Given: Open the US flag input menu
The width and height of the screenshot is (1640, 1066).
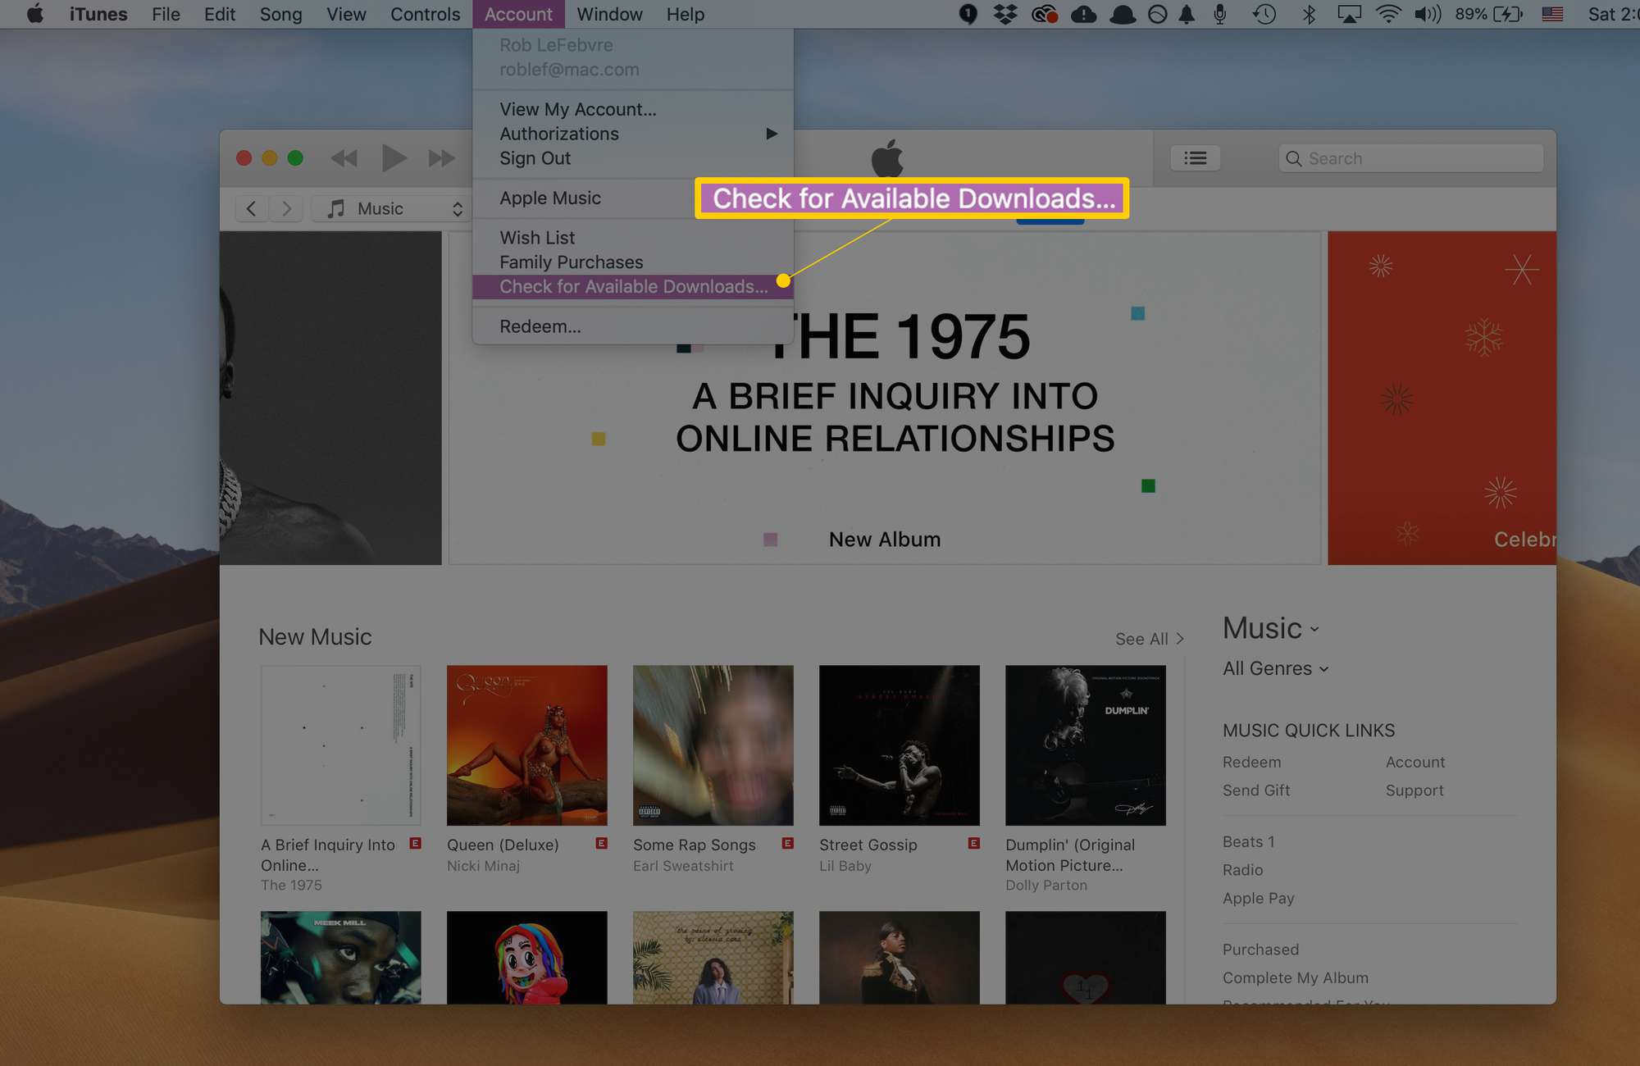Looking at the screenshot, I should pyautogui.click(x=1552, y=14).
